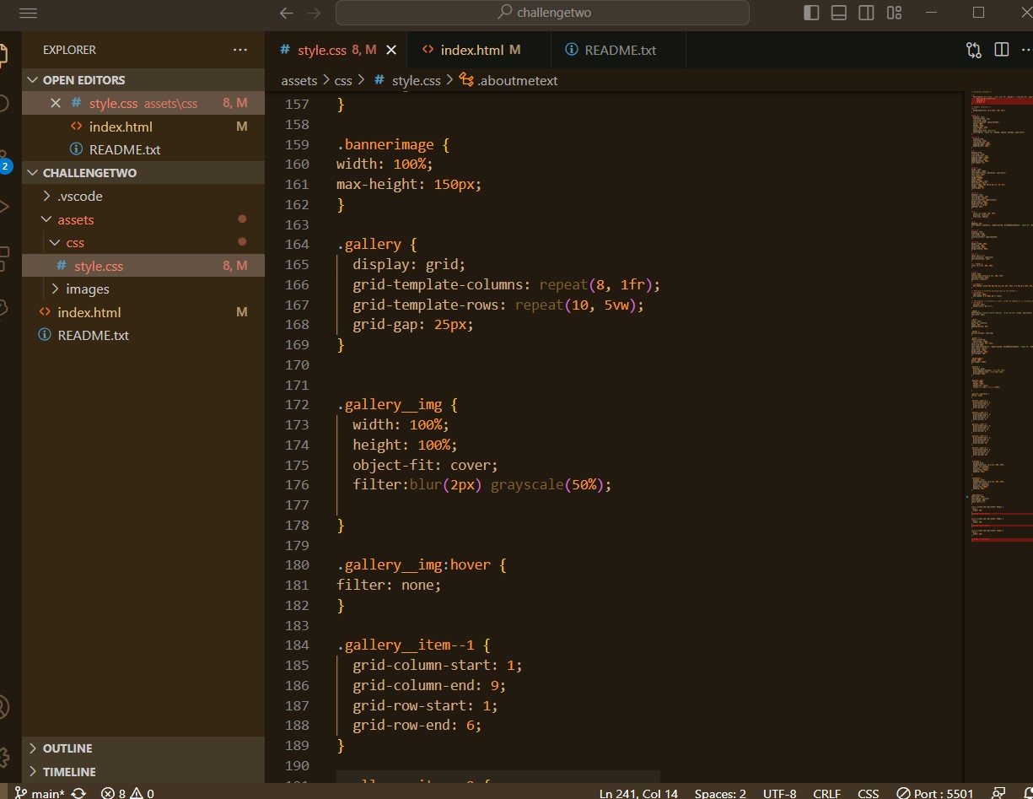Select index.html in Open Editors list

[143, 127]
